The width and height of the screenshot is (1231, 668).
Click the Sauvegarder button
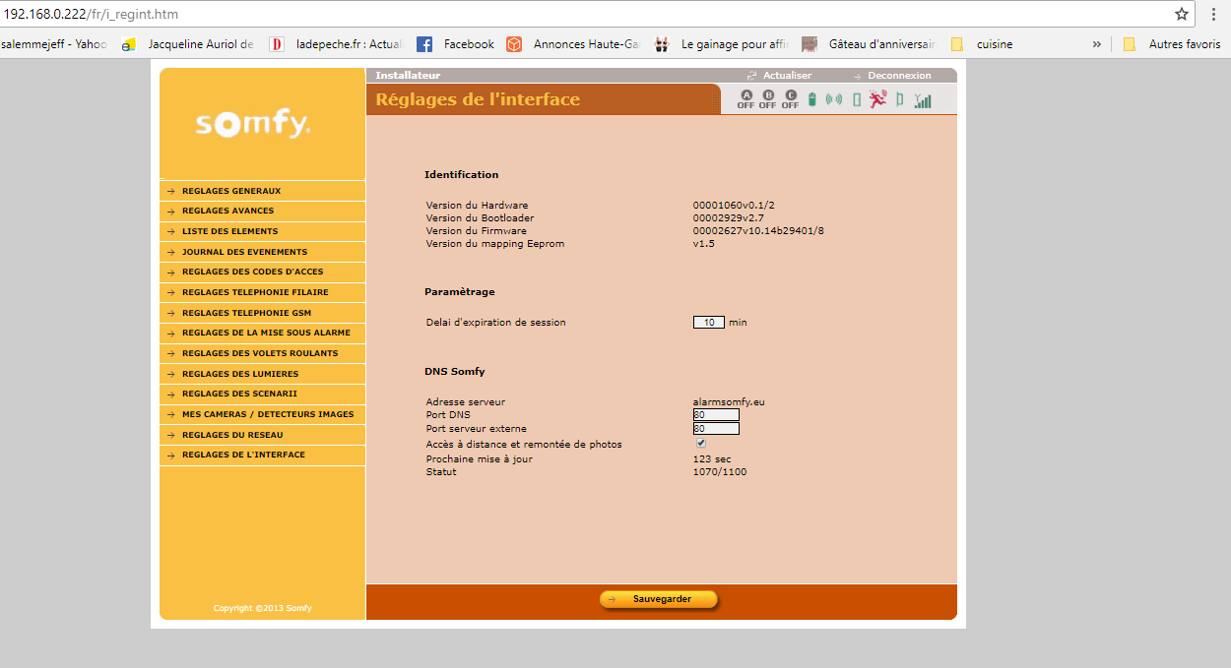[659, 599]
